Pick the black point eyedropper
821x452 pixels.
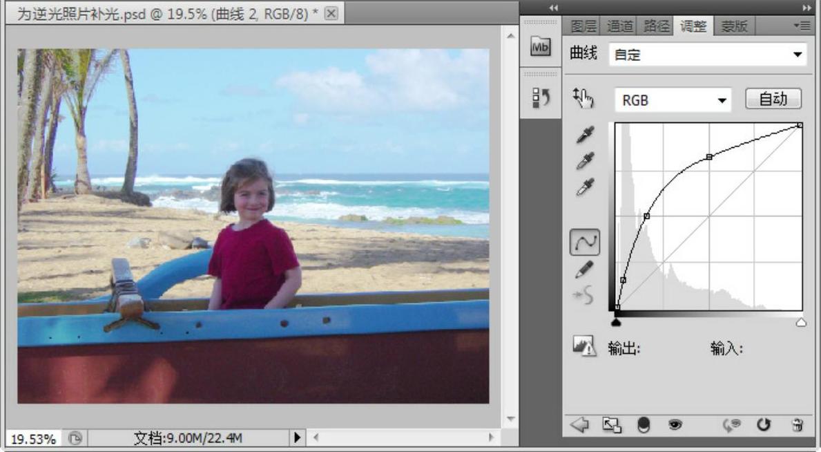coord(584,135)
